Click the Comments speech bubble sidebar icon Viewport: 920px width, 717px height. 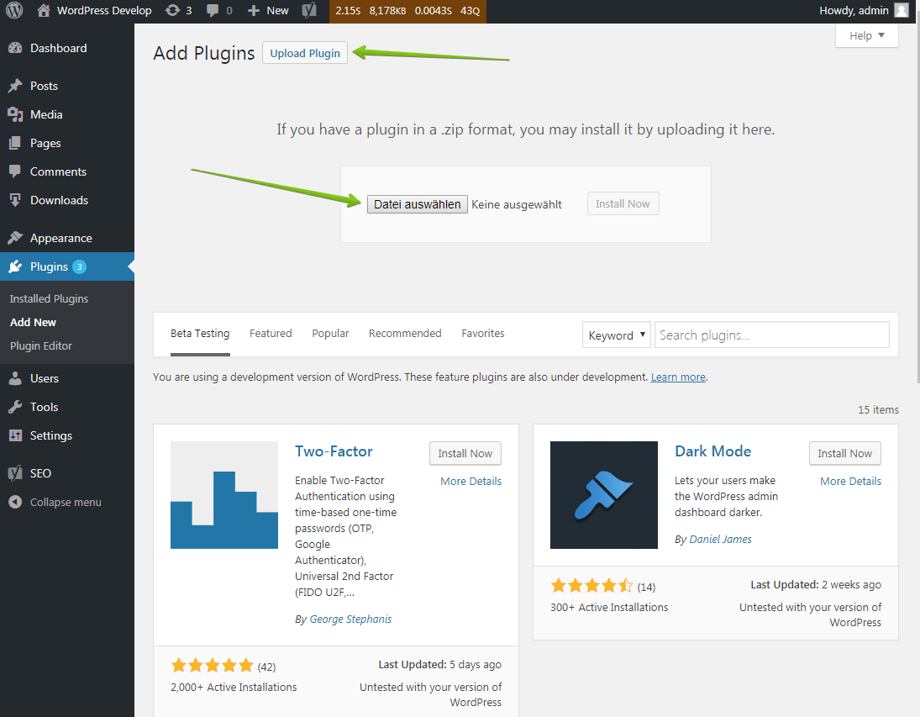click(15, 171)
